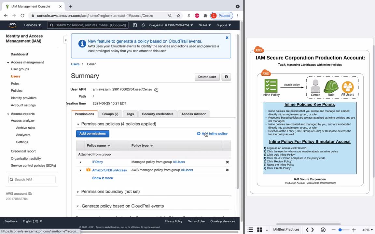Collapse Access reports nav group
Image resolution: width=375 pixels, height=234 pixels.
coord(8,114)
